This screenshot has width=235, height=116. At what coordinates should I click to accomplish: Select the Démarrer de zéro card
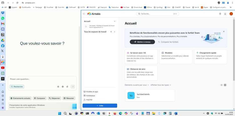(141, 73)
